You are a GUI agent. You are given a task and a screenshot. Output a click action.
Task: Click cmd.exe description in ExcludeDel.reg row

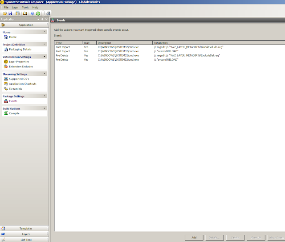tap(118, 55)
